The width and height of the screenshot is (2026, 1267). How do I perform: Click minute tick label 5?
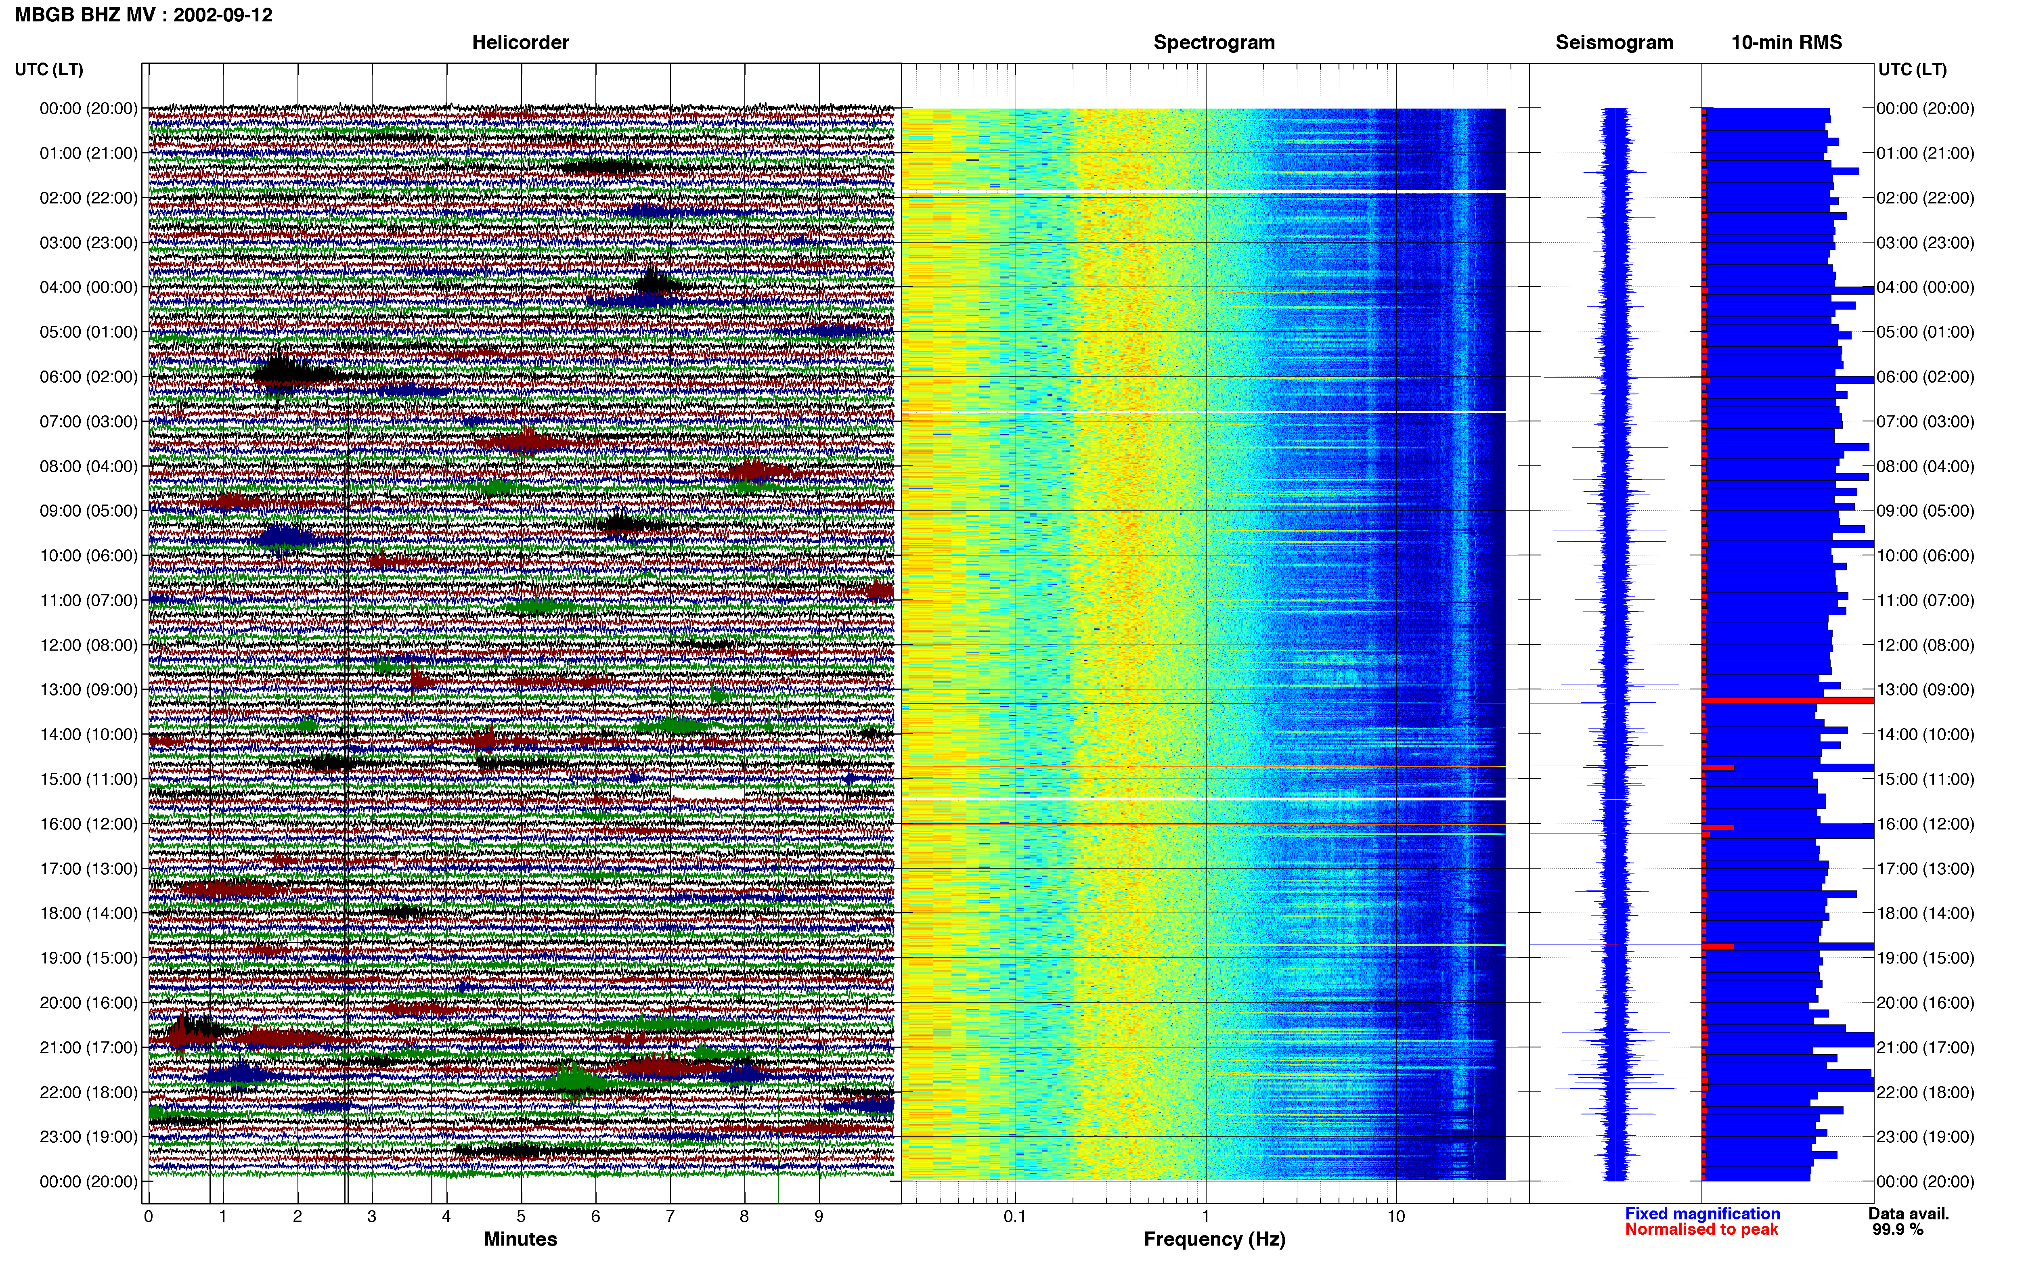[521, 1217]
